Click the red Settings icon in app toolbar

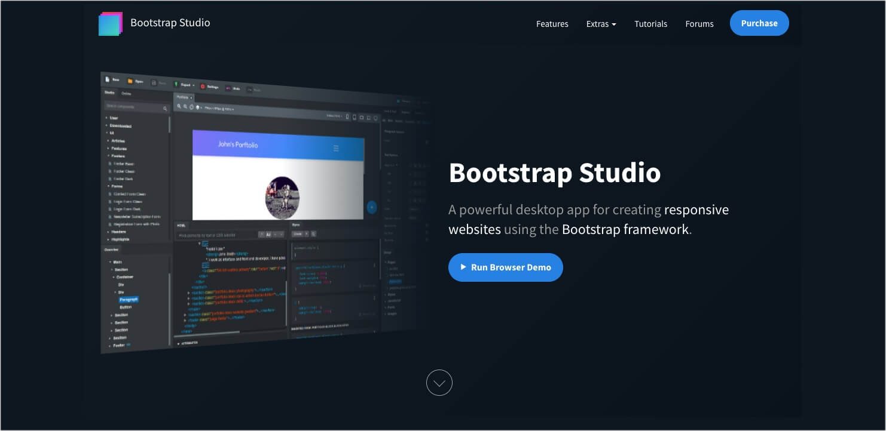[x=203, y=87]
